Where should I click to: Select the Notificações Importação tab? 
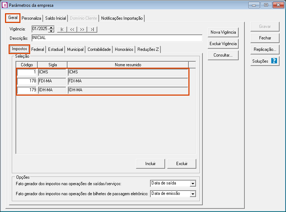(x=122, y=18)
